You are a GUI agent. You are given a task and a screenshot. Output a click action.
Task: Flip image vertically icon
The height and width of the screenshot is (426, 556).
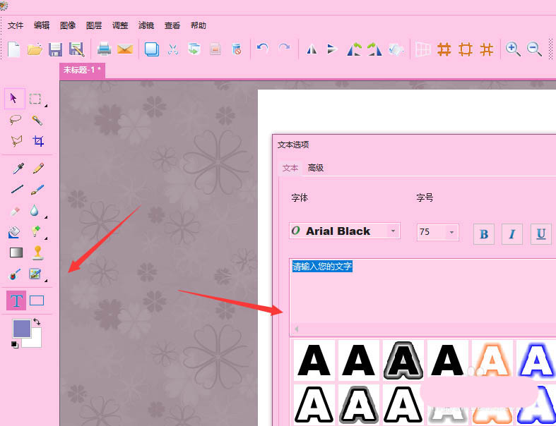[x=332, y=49]
